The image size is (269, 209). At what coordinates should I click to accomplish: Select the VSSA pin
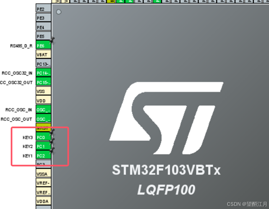pos(44,173)
